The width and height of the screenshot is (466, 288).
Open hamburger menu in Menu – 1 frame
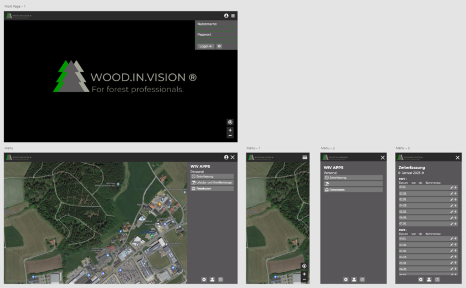[x=305, y=158]
